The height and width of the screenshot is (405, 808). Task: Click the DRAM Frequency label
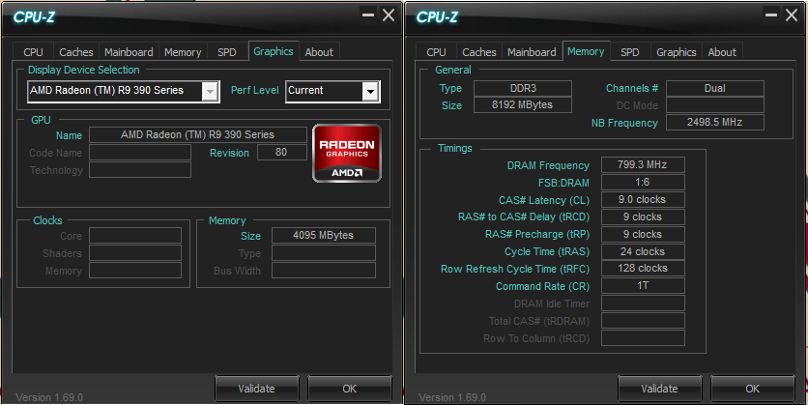548,165
